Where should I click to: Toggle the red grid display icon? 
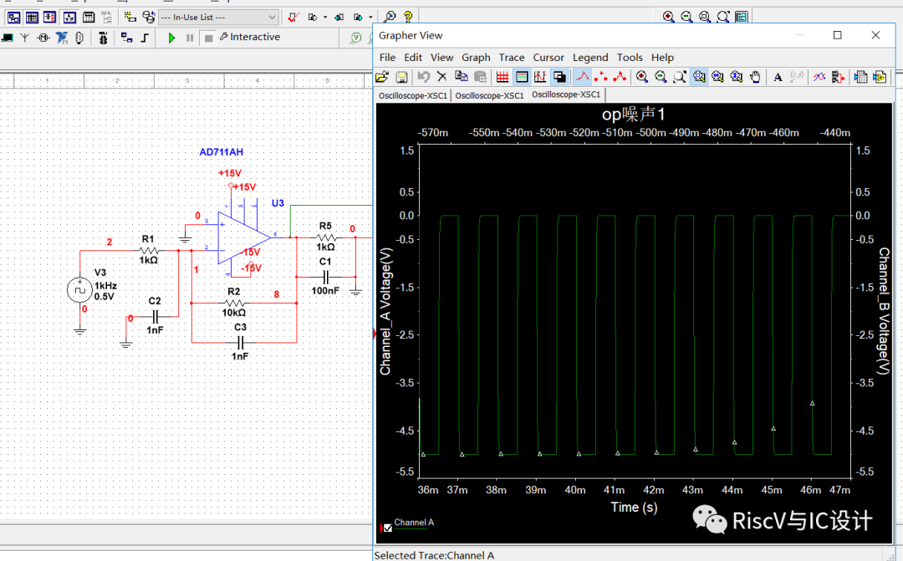(503, 77)
